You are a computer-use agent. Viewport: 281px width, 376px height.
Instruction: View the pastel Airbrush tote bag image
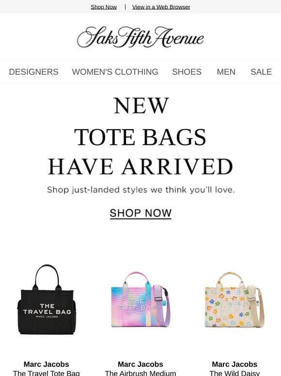(140, 299)
